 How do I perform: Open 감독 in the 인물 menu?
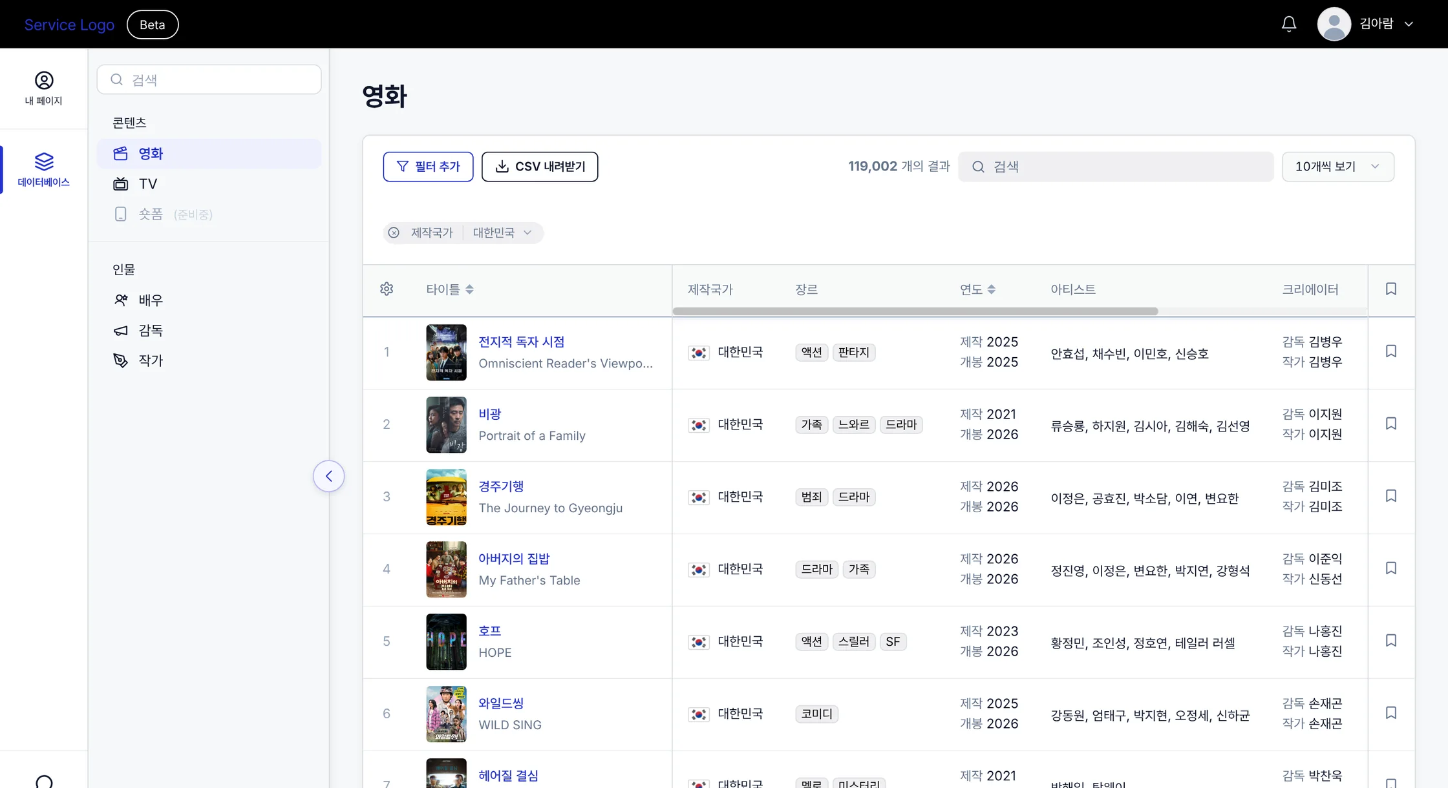pos(209,331)
